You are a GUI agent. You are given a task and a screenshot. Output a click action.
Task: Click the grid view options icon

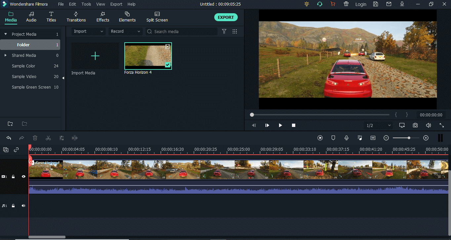pyautogui.click(x=235, y=31)
